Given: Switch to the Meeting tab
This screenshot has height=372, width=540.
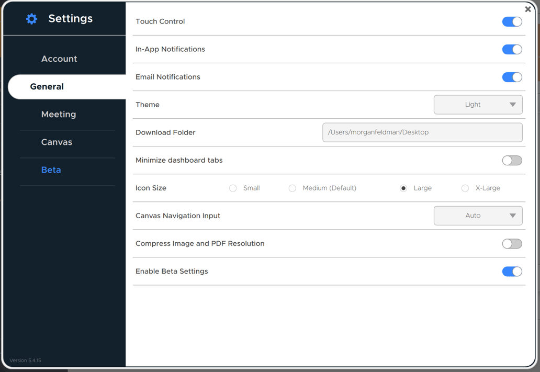Looking at the screenshot, I should pos(58,114).
